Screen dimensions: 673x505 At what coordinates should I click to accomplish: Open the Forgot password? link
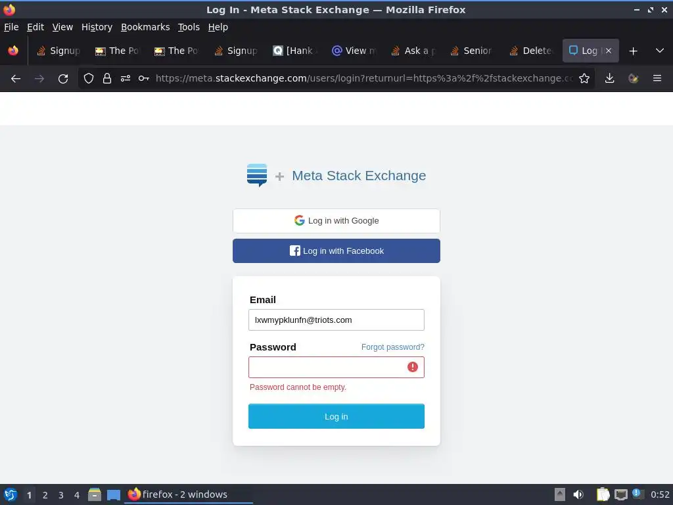click(393, 347)
